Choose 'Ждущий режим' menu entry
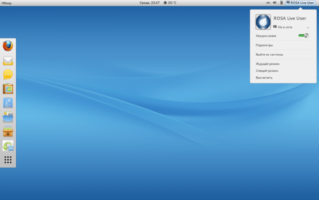The image size is (319, 200). pos(268,64)
